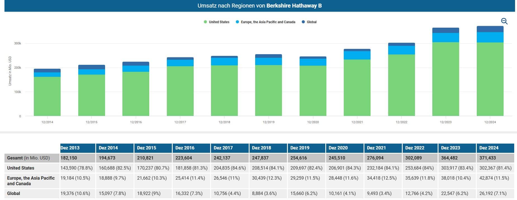The image size is (517, 200).
Task: Click the green United States legend dot
Action: [205, 22]
